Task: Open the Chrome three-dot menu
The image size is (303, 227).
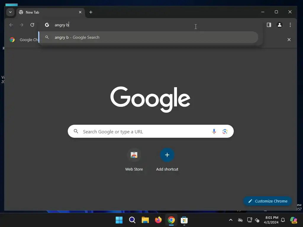Action: pyautogui.click(x=290, y=25)
